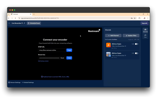The height and width of the screenshot is (98, 157).
Task: View site information icon in address bar
Action: pos(19,18)
